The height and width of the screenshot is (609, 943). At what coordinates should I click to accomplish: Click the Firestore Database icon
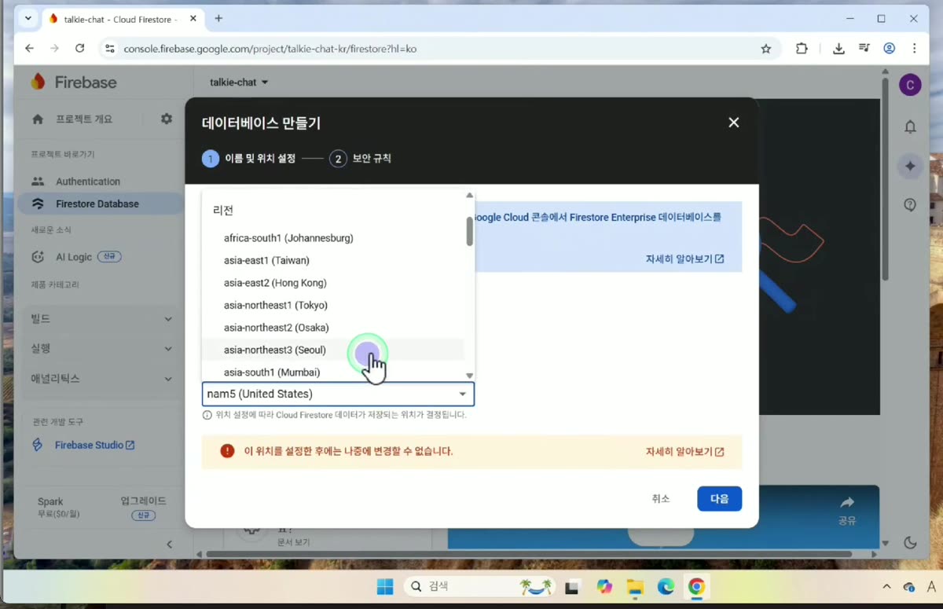[x=38, y=204]
